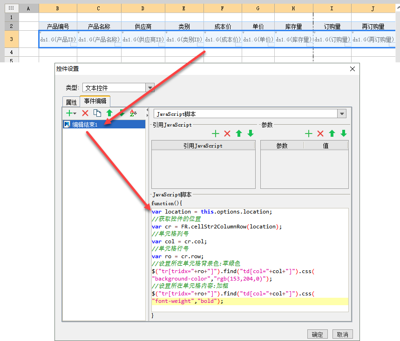Cancel the dialog with 取消 button

343,334
